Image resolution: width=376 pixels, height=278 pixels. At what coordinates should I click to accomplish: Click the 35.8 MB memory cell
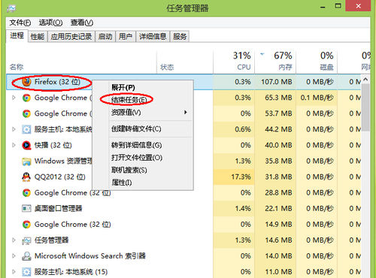pyautogui.click(x=275, y=161)
